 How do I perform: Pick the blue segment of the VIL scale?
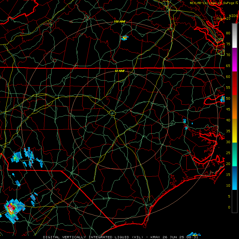234,178
